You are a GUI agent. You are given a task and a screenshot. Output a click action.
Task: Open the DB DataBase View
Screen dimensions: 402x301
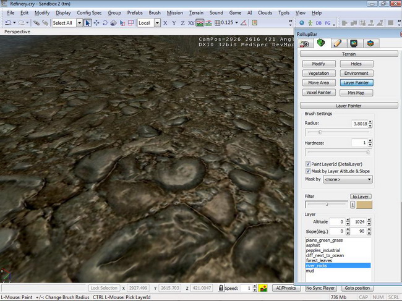pyautogui.click(x=319, y=23)
